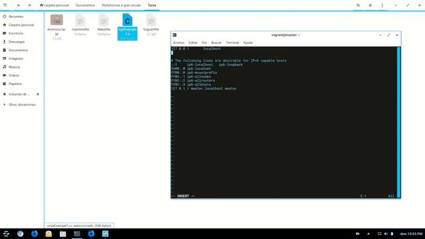Open the Ayuda menu in terminal
425x239 pixels.
coord(248,42)
